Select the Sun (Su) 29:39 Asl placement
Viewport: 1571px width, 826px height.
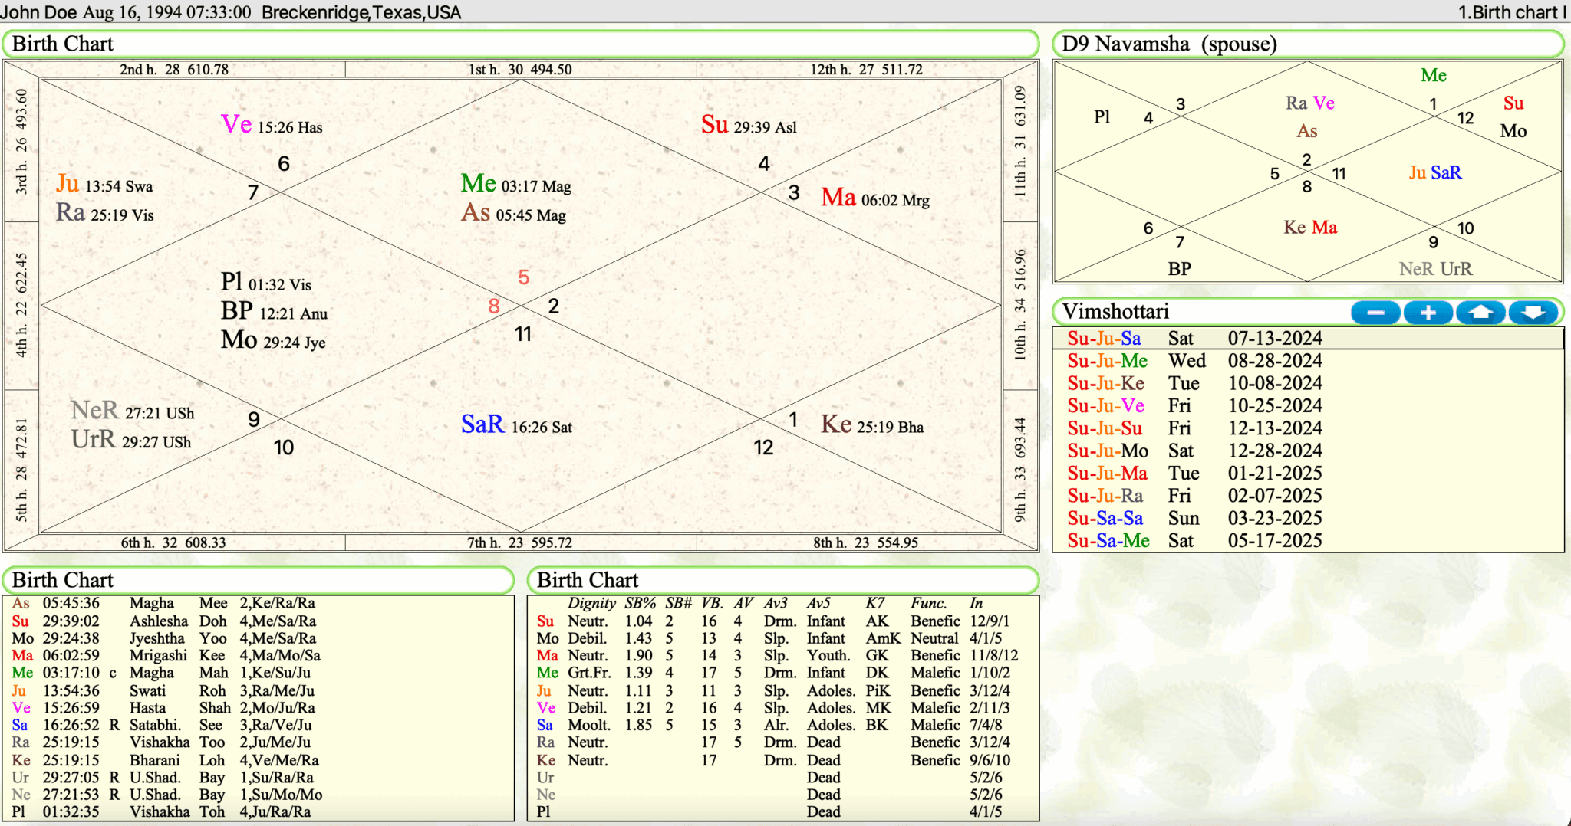click(x=748, y=125)
